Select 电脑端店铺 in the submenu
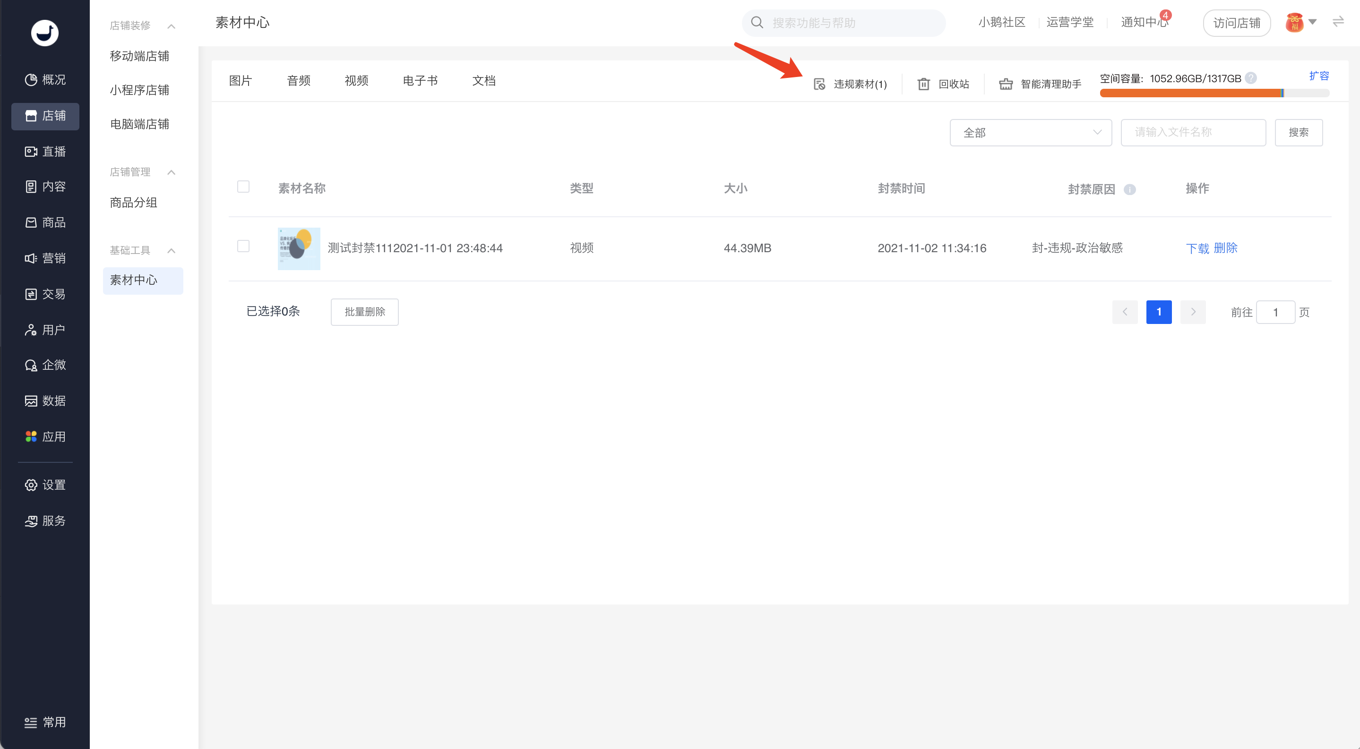Screen dimensions: 1360x749 (139, 124)
